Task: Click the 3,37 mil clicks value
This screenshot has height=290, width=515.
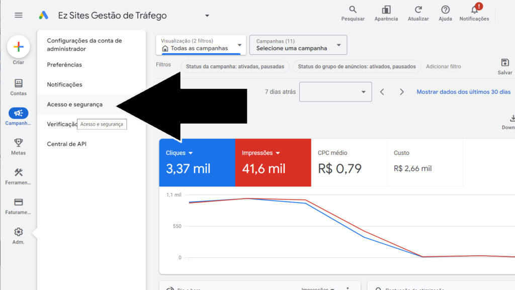Action: click(x=188, y=168)
